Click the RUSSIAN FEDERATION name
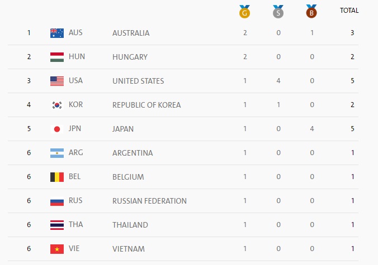The image size is (378, 265). click(149, 201)
